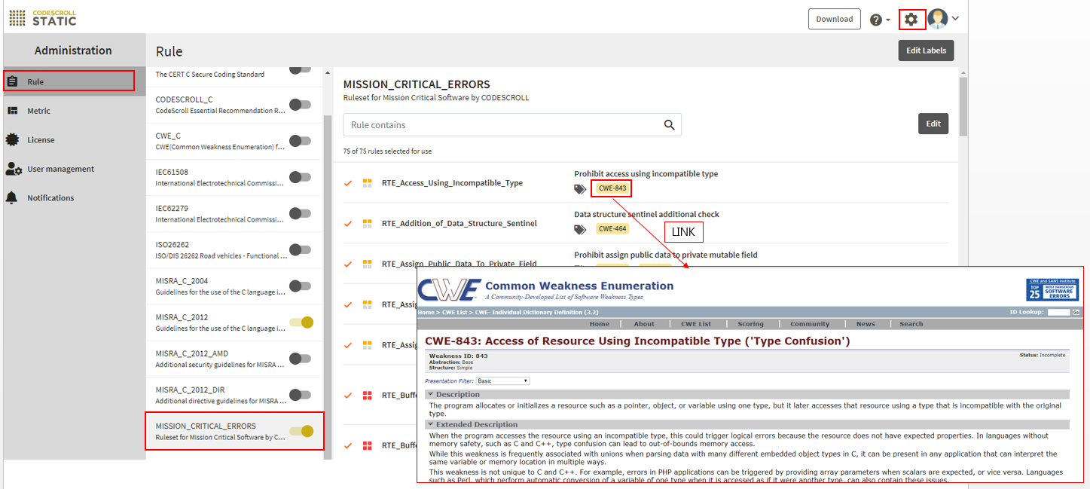
Task: Click the Notifications bell icon
Action: pos(12,197)
